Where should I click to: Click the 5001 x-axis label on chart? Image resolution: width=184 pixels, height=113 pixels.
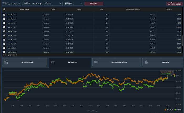click(x=90, y=106)
